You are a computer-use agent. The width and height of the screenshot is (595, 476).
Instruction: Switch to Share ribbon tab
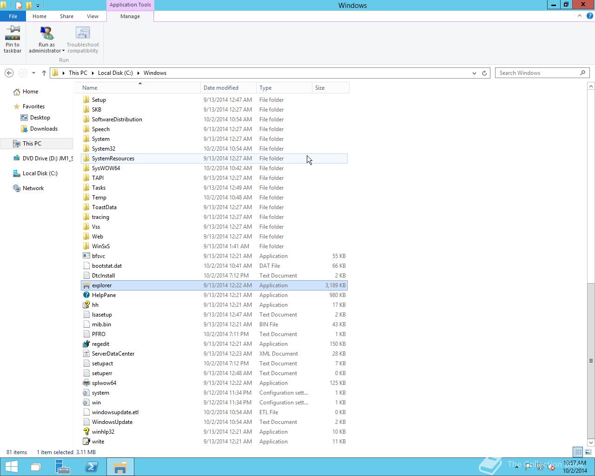(x=66, y=16)
